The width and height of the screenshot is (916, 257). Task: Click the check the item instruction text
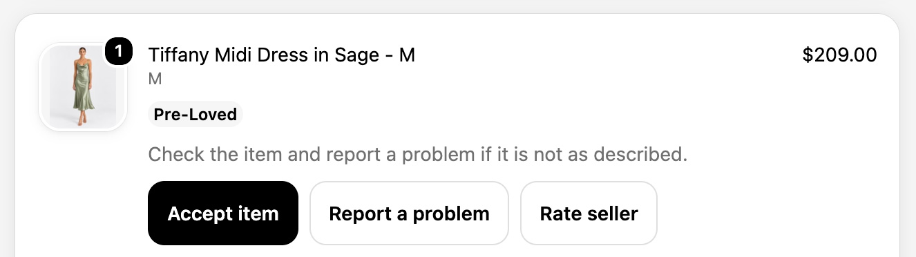(418, 153)
